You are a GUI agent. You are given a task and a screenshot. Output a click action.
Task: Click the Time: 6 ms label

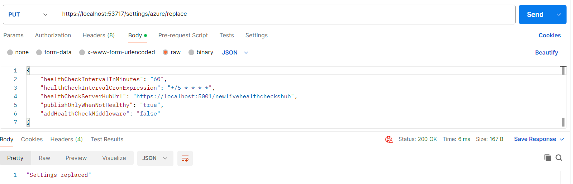456,139
